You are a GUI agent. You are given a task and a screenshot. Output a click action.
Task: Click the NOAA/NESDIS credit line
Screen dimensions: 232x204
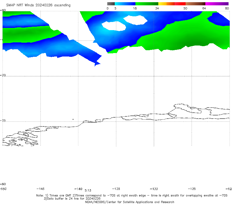(129, 202)
